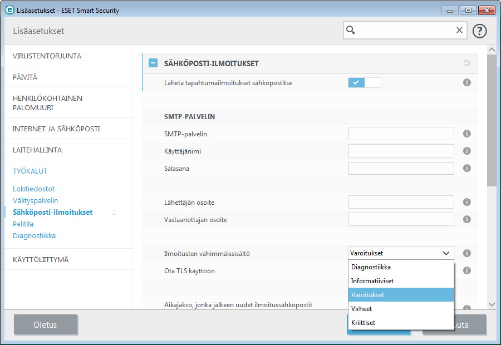
Task: Clear search with the X icon
Action: coord(459,30)
